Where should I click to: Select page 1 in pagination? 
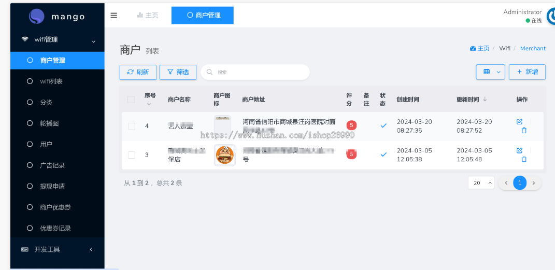pos(520,183)
